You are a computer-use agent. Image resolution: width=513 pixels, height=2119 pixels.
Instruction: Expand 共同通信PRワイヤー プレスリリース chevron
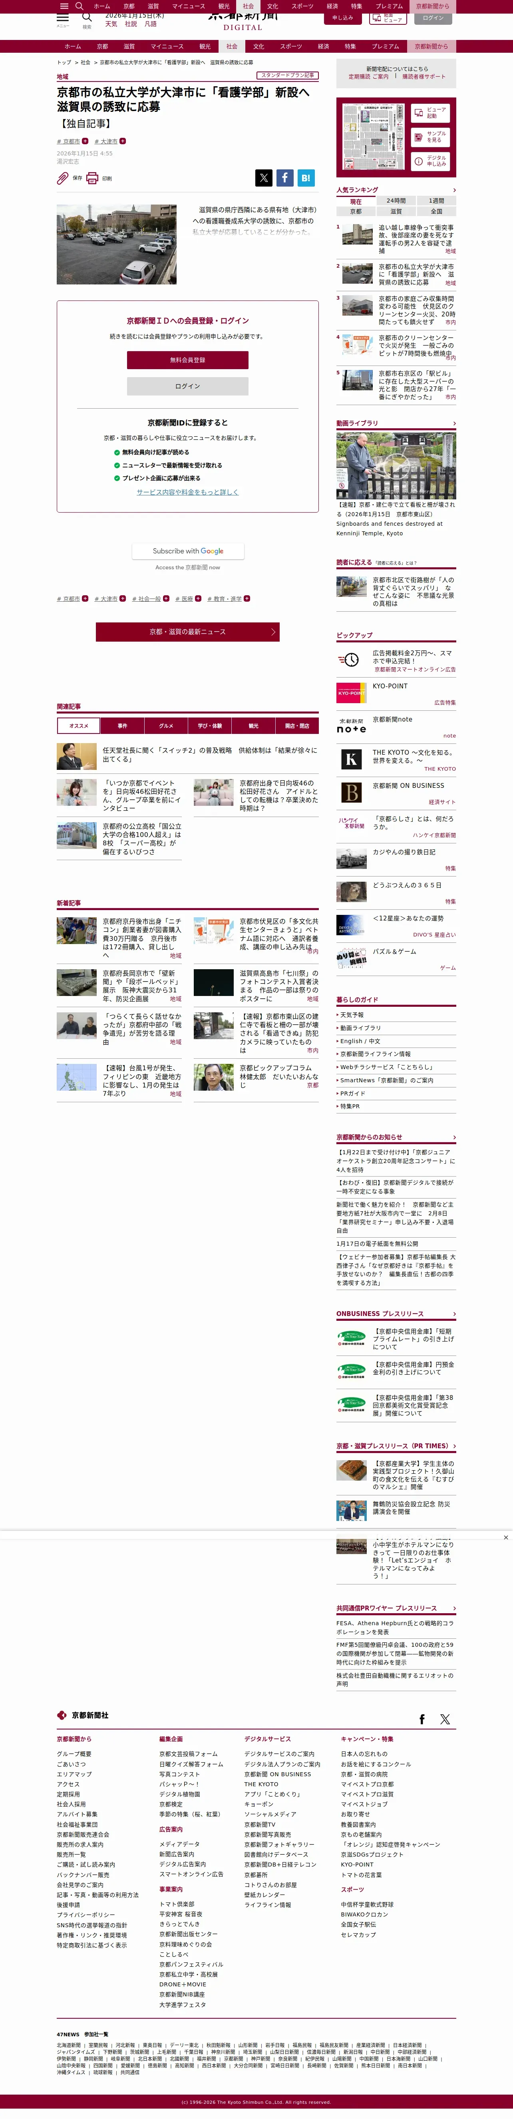(x=454, y=1608)
